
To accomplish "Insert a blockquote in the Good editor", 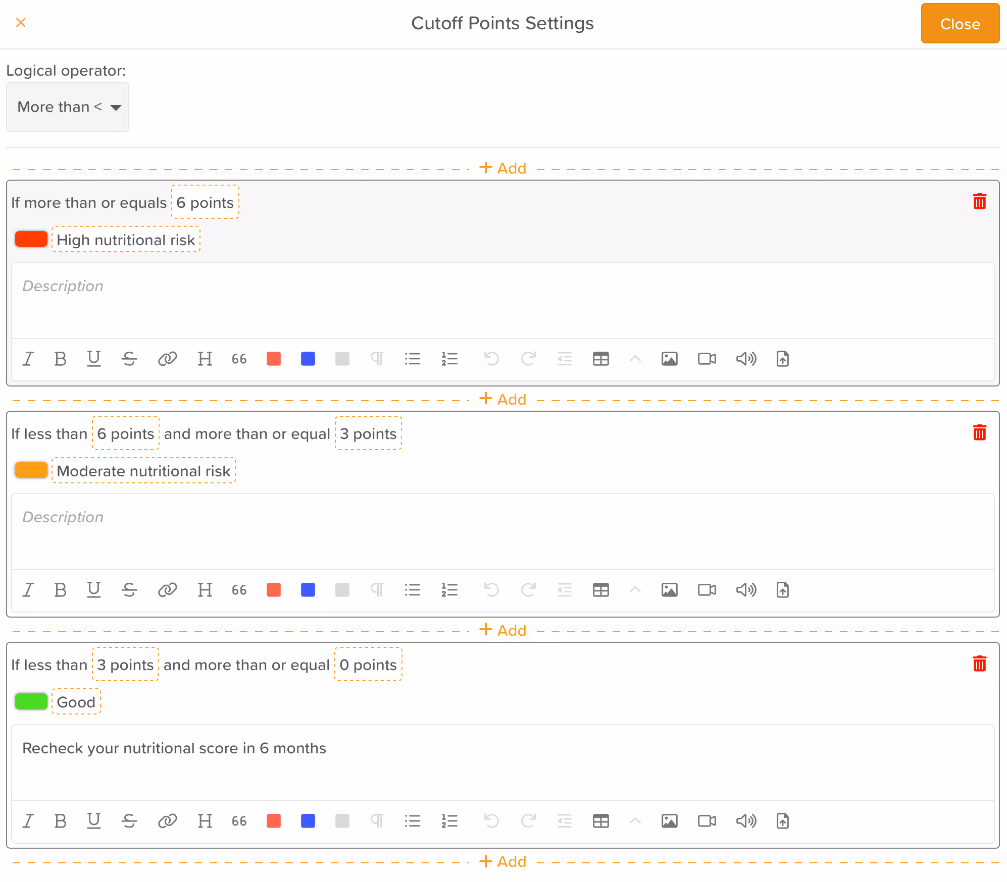I will point(239,821).
